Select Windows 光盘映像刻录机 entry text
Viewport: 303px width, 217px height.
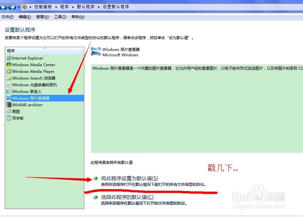(x=34, y=85)
